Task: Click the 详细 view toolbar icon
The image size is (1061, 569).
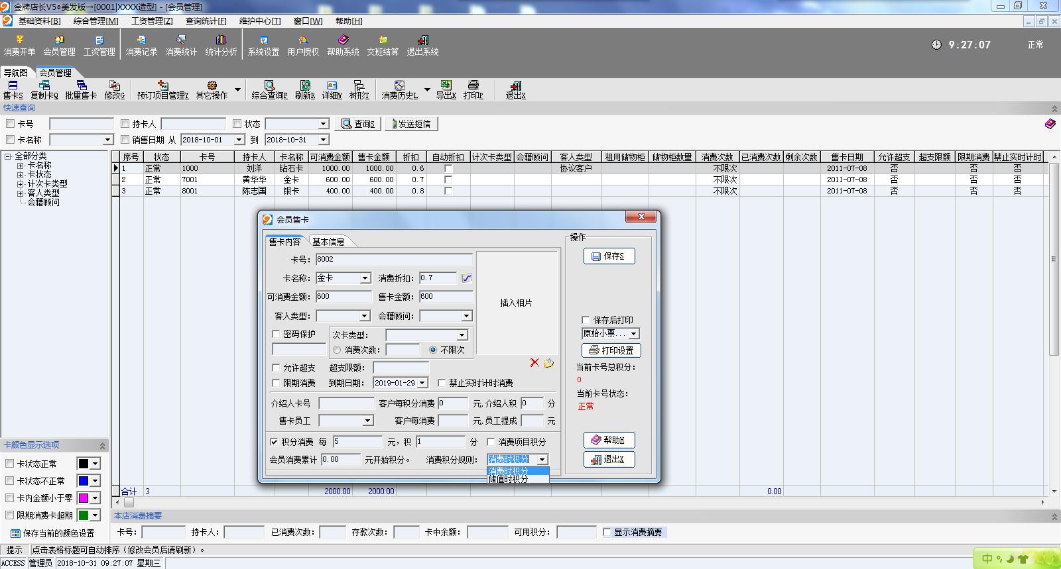Action: (332, 90)
